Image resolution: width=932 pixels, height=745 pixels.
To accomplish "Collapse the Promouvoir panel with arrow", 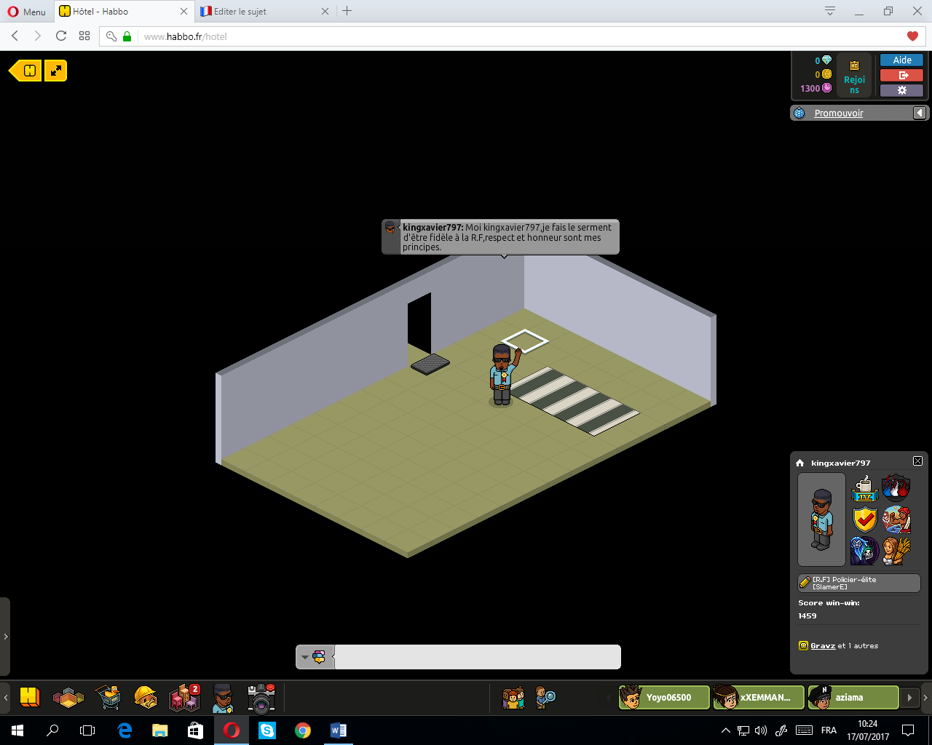I will pos(920,113).
